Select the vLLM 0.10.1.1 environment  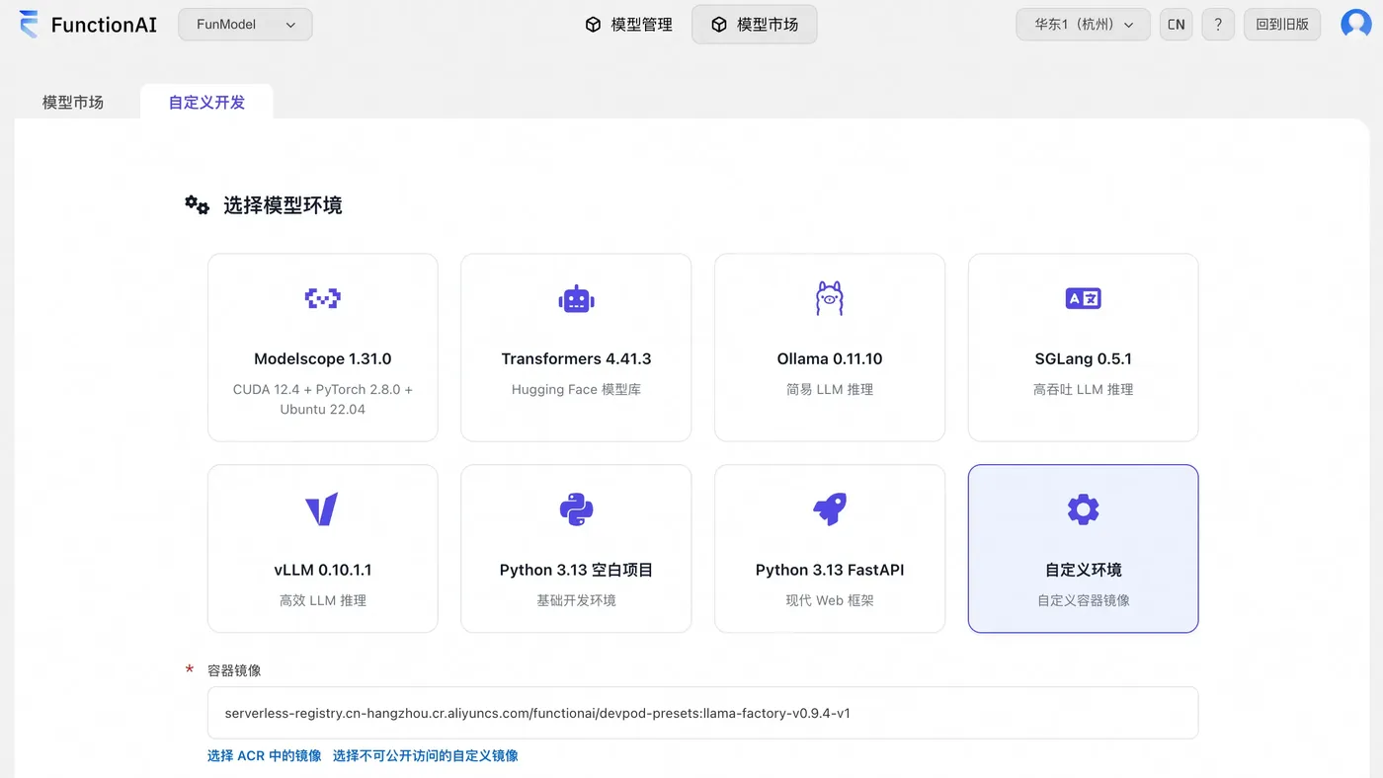pyautogui.click(x=323, y=548)
